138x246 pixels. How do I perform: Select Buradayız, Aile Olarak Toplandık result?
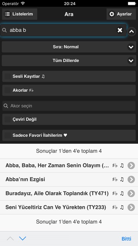click(69, 193)
